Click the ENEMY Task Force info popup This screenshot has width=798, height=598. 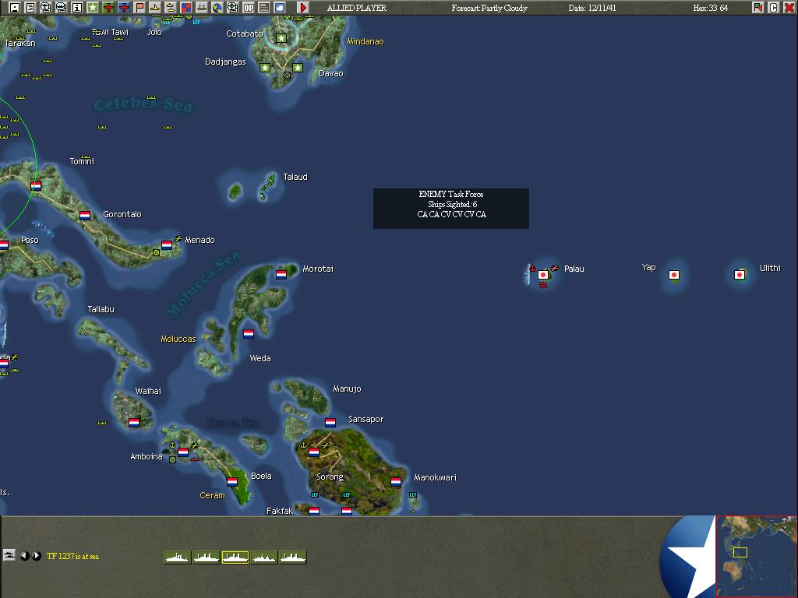tap(451, 209)
